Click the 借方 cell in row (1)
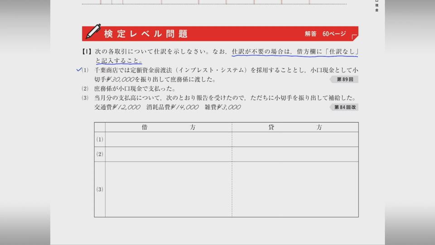Image resolution: width=435 pixels, height=245 pixels. tap(168, 139)
